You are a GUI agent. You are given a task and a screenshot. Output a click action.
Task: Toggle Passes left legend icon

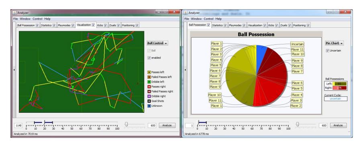pyautogui.click(x=149, y=72)
